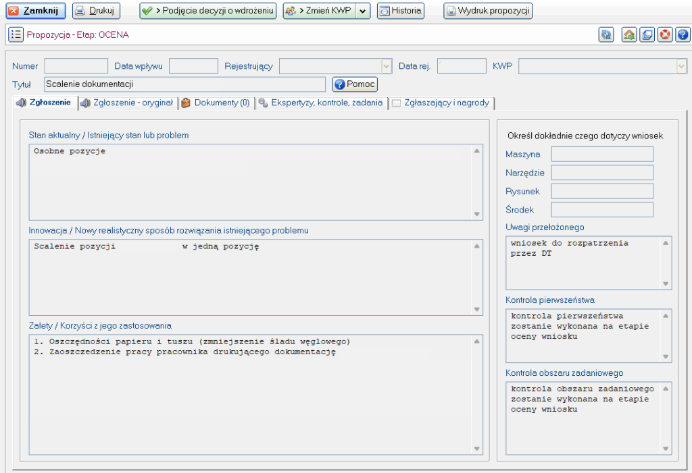This screenshot has width=692, height=473.
Task: Open the Dokumenty (0) tab
Action: coord(216,103)
